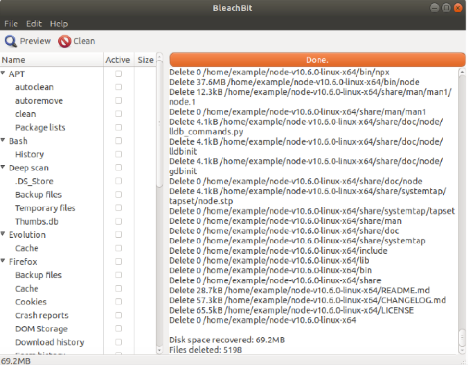Image resolution: width=468 pixels, height=365 pixels.
Task: Collapse the APT tree group
Action: pyautogui.click(x=4, y=73)
